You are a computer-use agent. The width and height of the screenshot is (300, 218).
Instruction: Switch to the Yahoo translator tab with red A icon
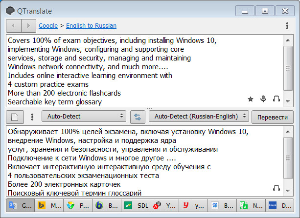coord(164,205)
